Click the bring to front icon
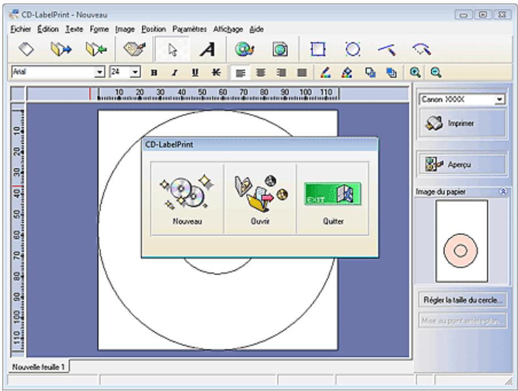518x391 pixels. 371,72
